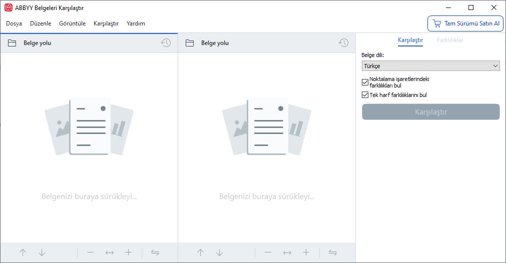Switch to the Karşılaştır tab
This screenshot has height=263, width=506.
tap(410, 40)
